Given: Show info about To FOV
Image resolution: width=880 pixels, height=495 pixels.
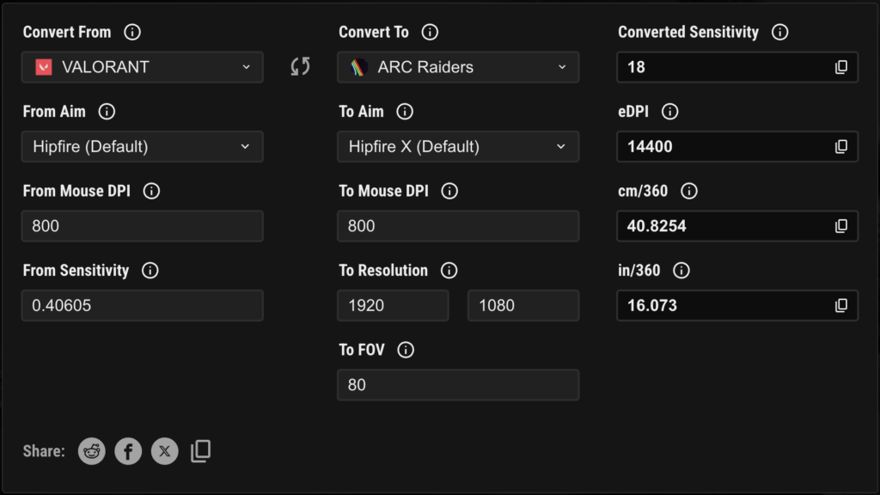Looking at the screenshot, I should coord(406,350).
